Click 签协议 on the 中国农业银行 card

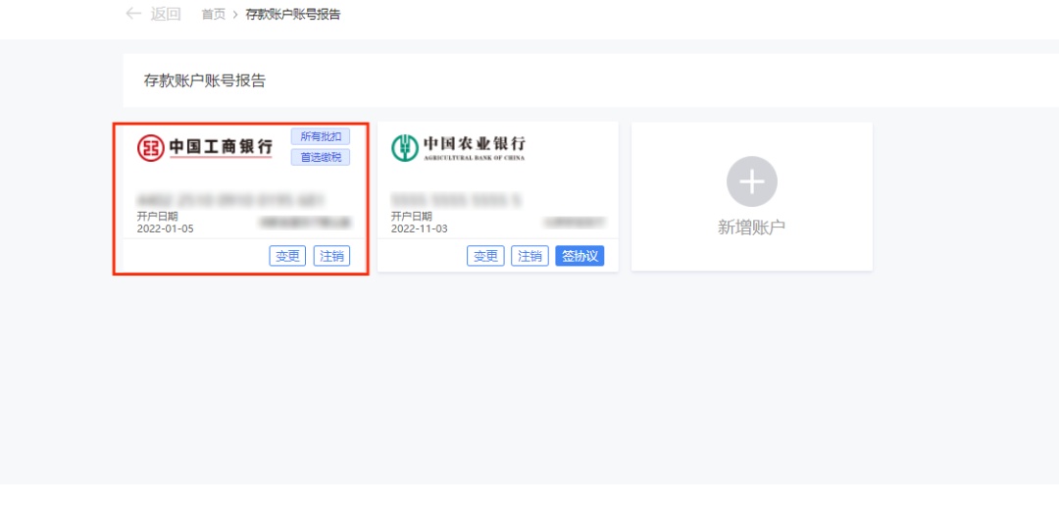580,256
